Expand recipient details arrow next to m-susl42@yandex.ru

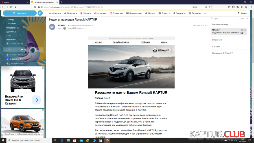(87, 28)
